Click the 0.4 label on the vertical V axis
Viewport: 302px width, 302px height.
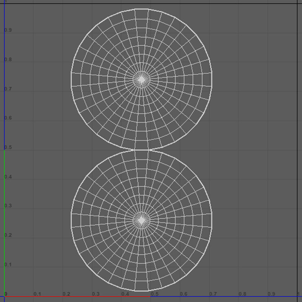[8, 177]
